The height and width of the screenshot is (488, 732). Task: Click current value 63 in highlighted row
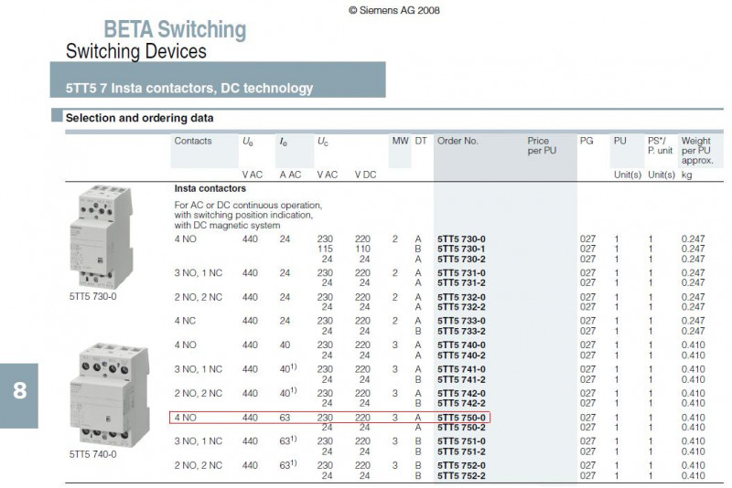[x=285, y=418]
